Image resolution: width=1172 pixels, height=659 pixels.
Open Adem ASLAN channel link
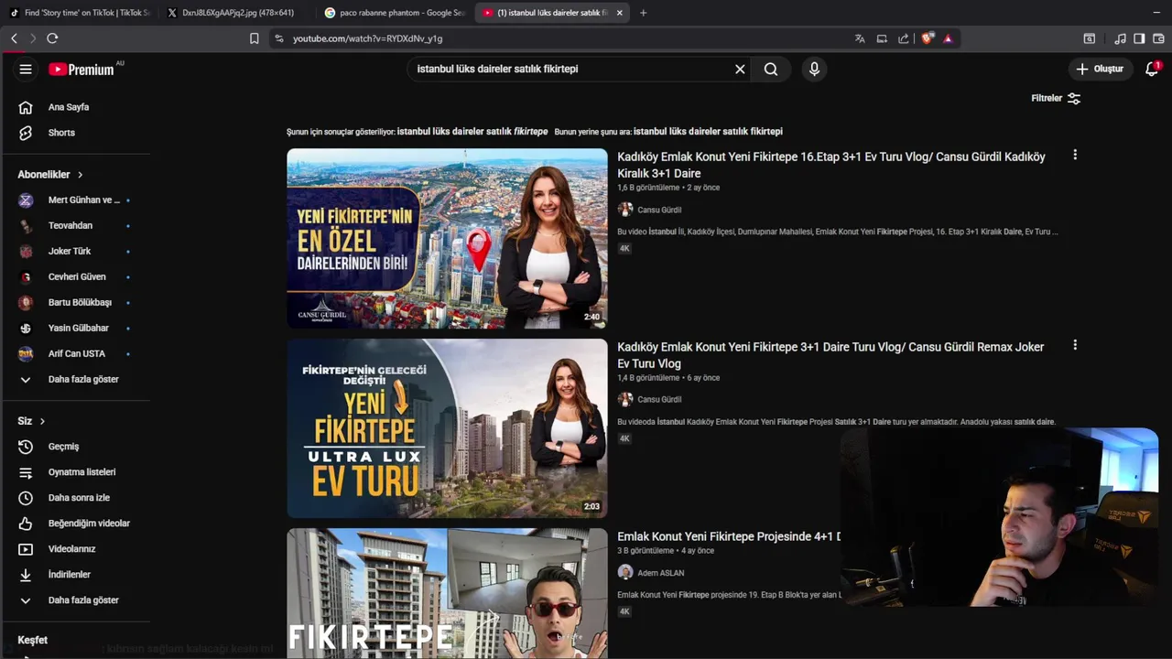coord(661,573)
